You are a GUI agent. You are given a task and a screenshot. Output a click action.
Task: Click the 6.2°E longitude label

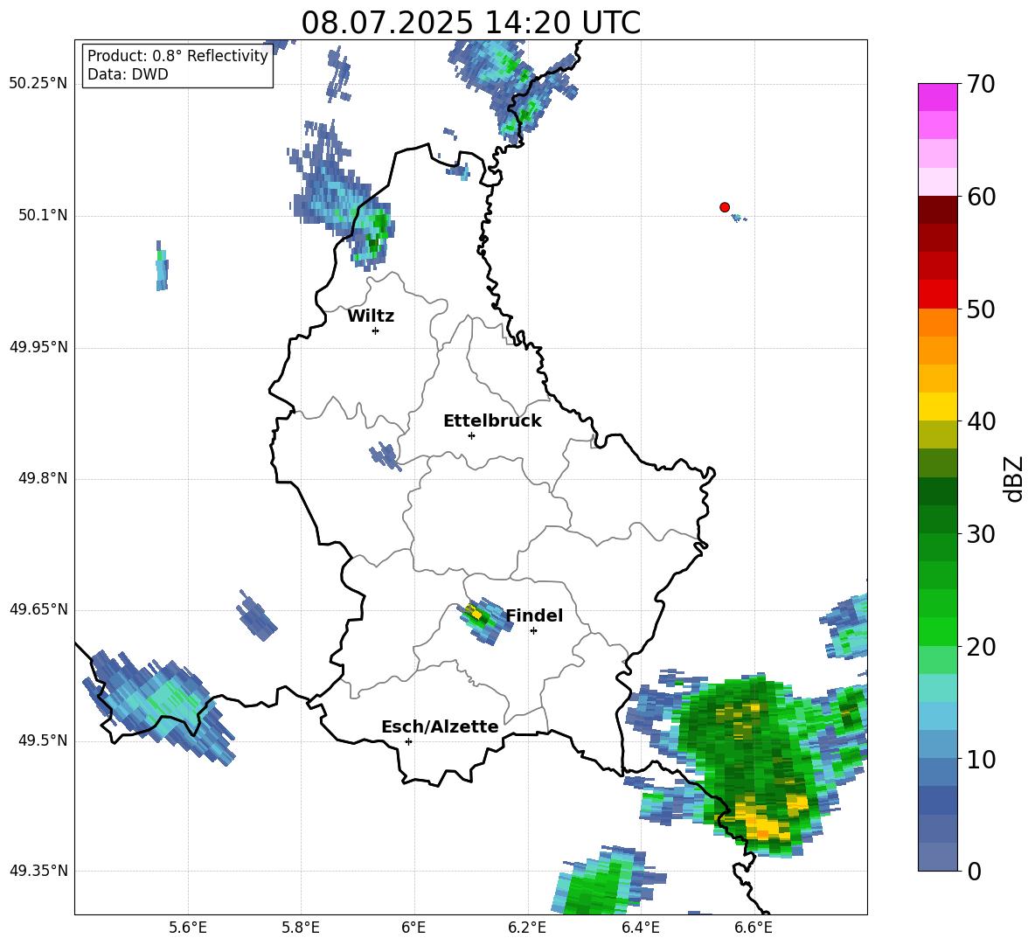[527, 928]
